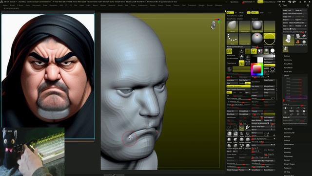Click Make PolyMesh3D button
312x176 pixels.
(297, 23)
